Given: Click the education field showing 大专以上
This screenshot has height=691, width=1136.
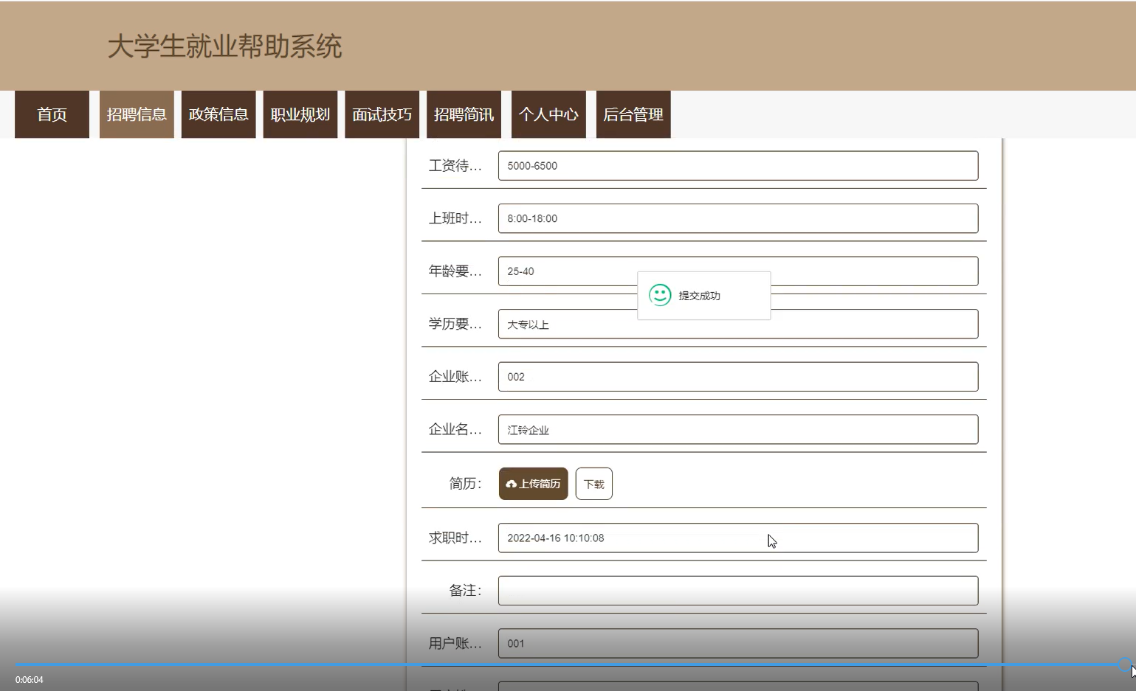Looking at the screenshot, I should [x=737, y=324].
